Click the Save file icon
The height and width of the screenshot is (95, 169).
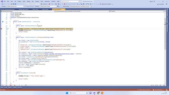click(13, 4)
